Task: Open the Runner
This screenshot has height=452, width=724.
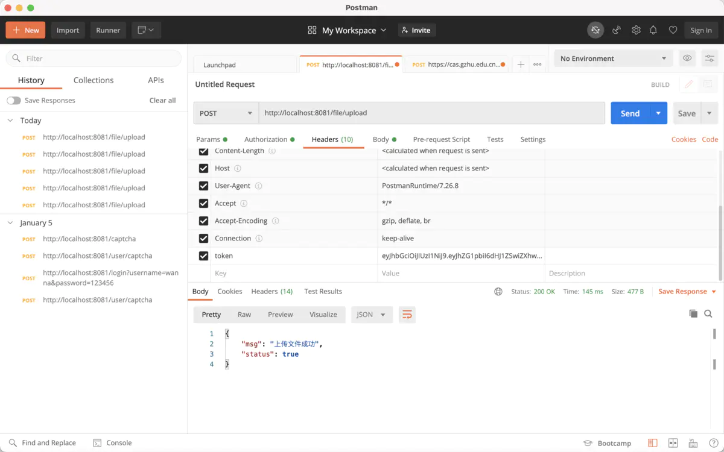Action: coord(108,30)
